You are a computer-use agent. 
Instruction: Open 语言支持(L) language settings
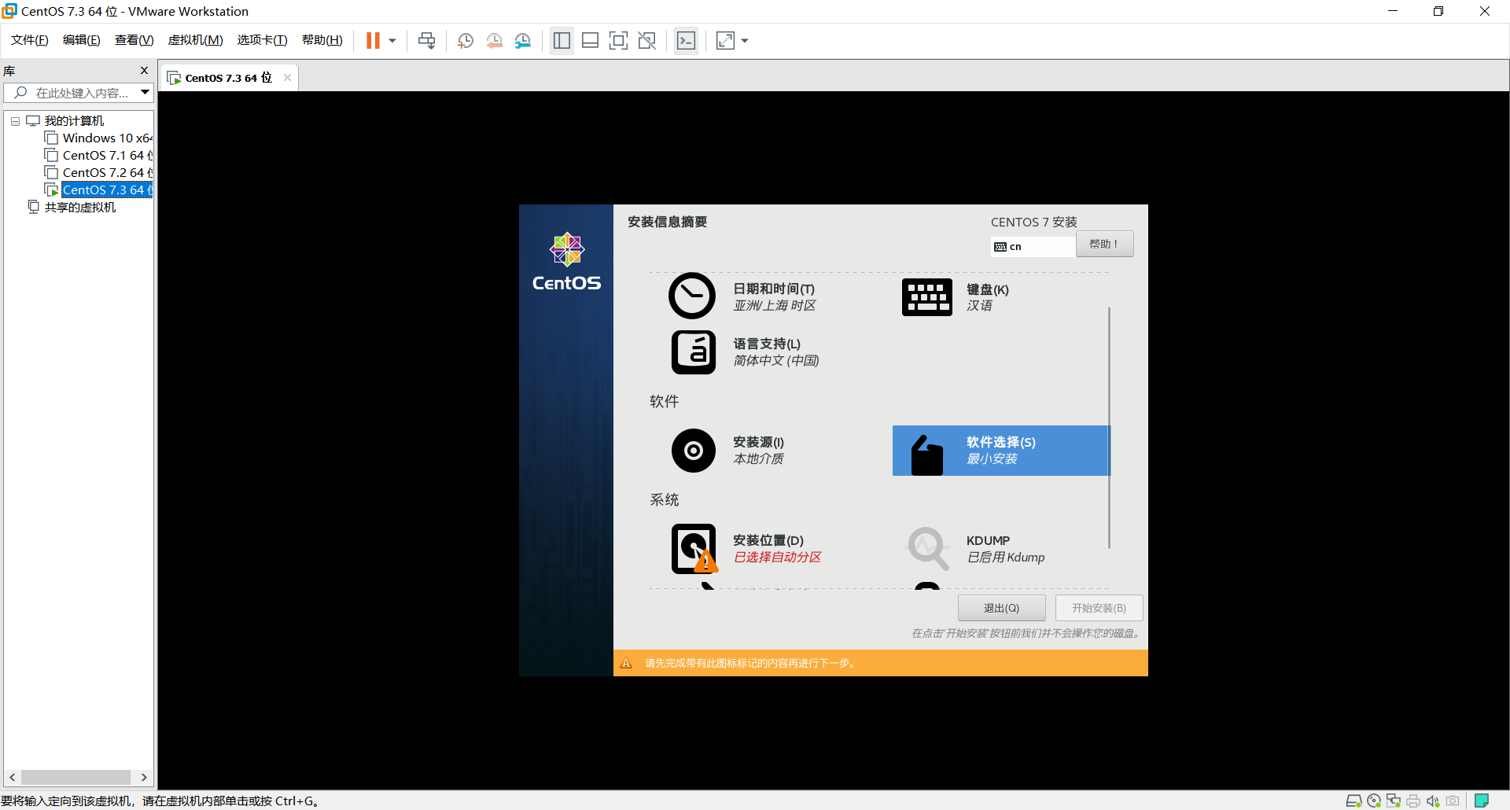694,352
